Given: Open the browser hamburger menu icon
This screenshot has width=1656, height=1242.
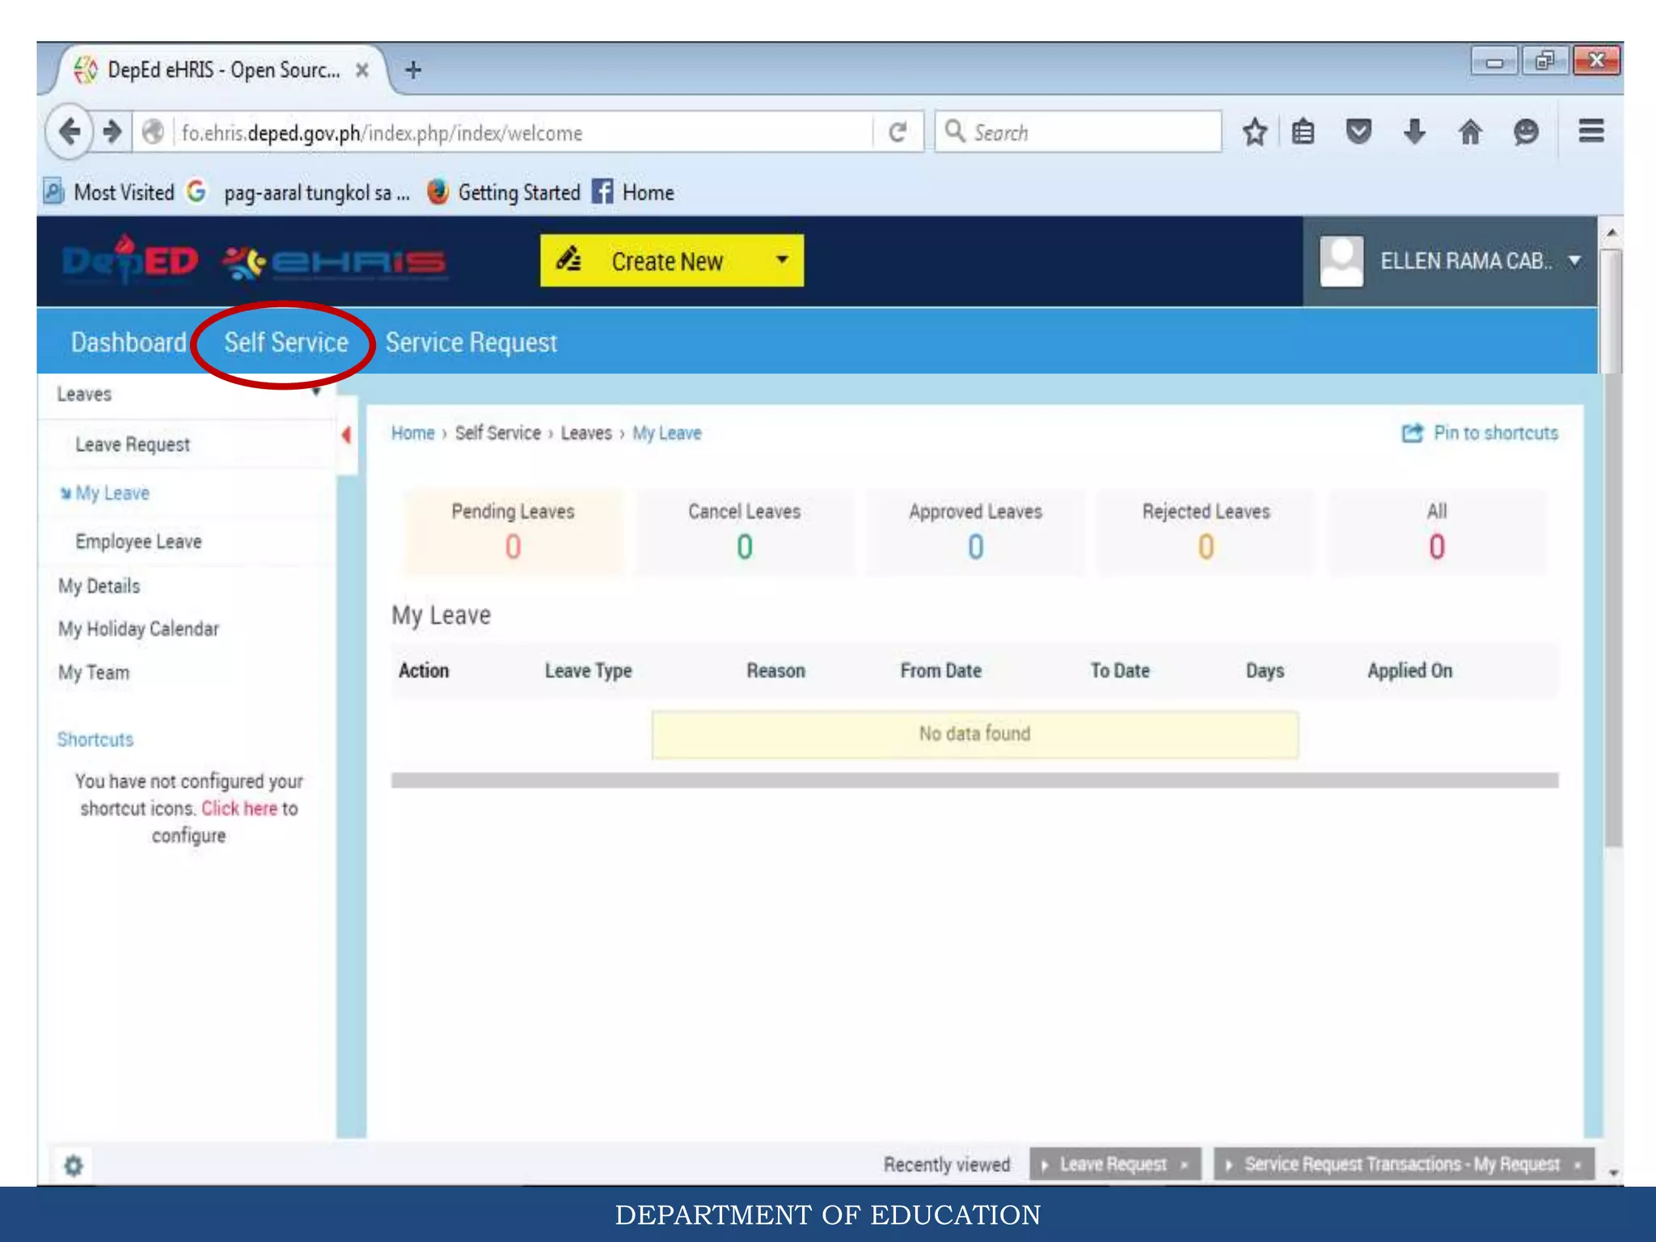Looking at the screenshot, I should (x=1591, y=131).
